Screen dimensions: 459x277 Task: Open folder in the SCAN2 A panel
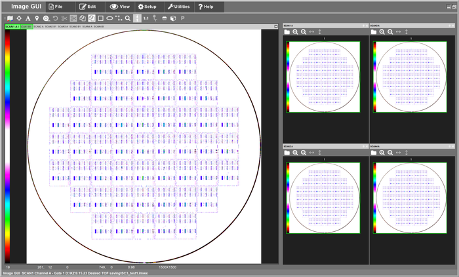pyautogui.click(x=287, y=153)
